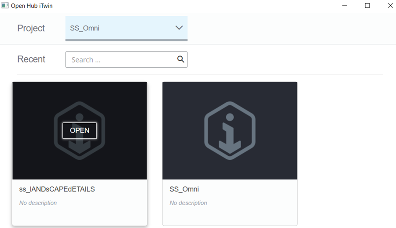Close the Open Hub iTwin window
This screenshot has width=396, height=228.
[x=390, y=5]
